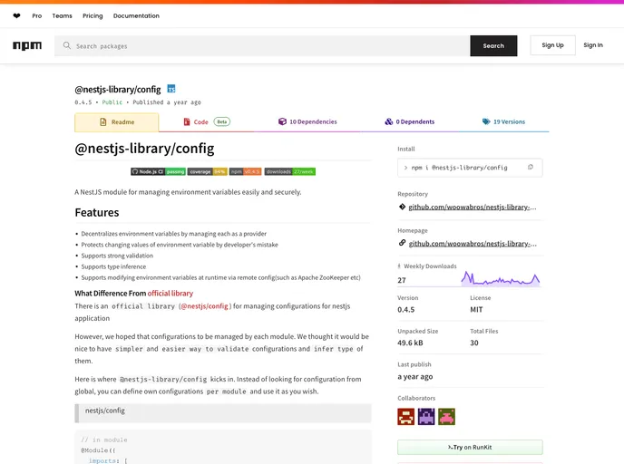Click the install command text box
This screenshot has height=464, width=624.
coord(470,168)
